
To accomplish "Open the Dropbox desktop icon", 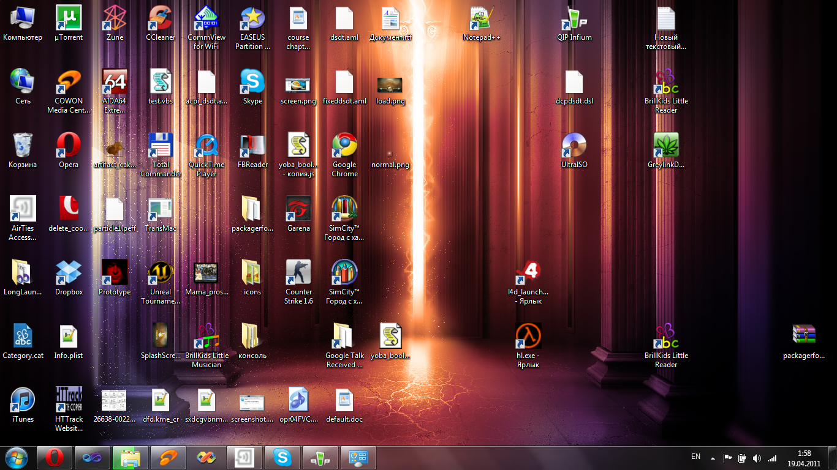I will [x=69, y=273].
